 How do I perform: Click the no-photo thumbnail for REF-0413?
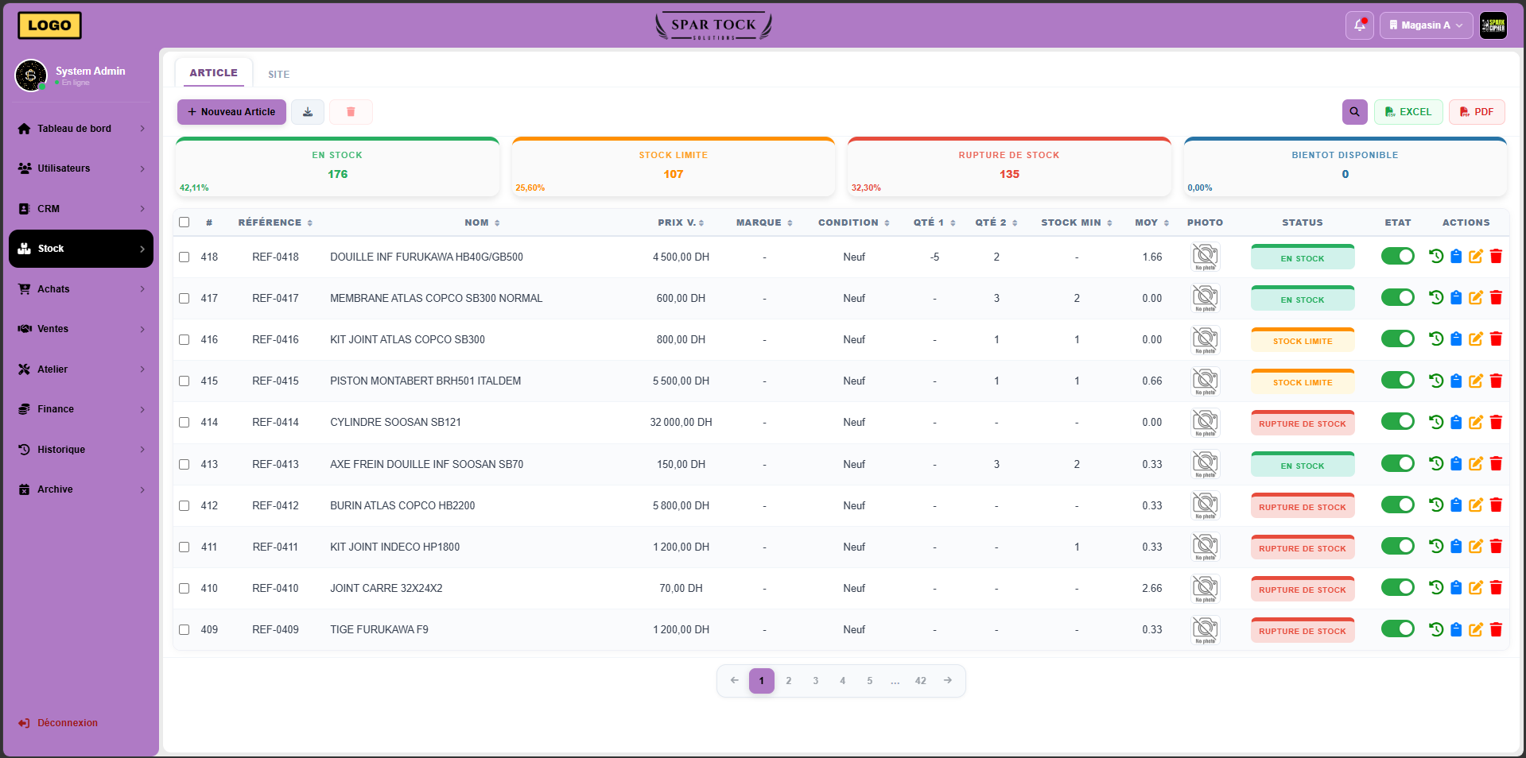click(1205, 464)
